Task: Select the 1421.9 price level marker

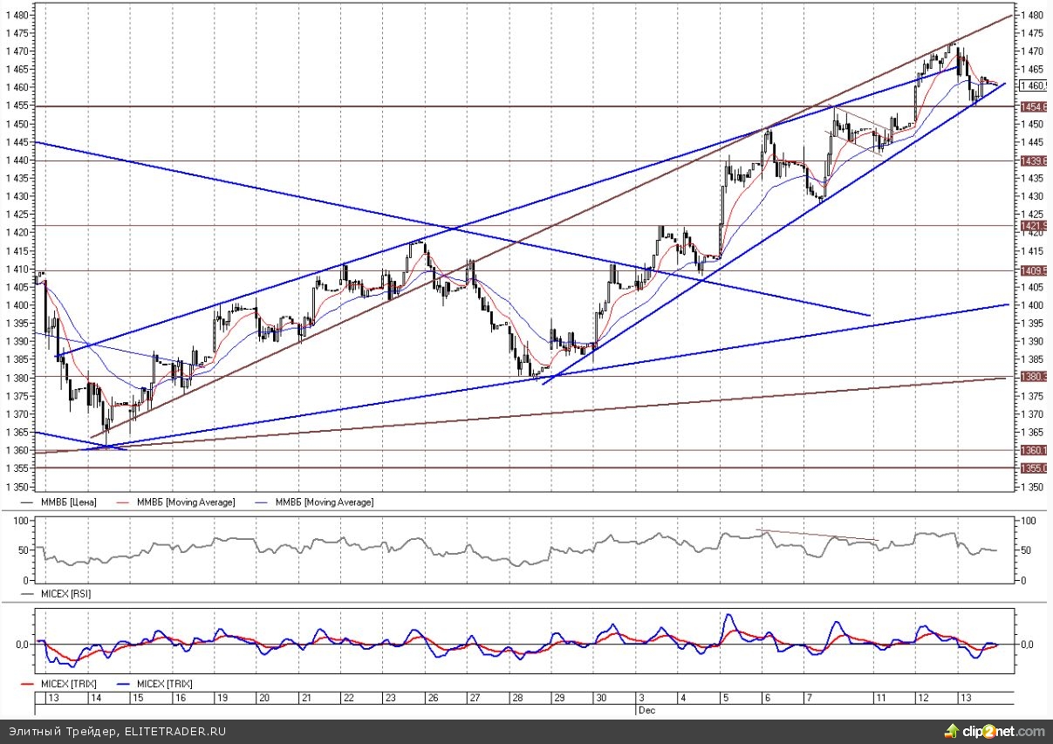Action: tap(1035, 226)
